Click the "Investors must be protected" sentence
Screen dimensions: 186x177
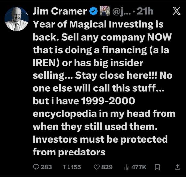[100, 139]
